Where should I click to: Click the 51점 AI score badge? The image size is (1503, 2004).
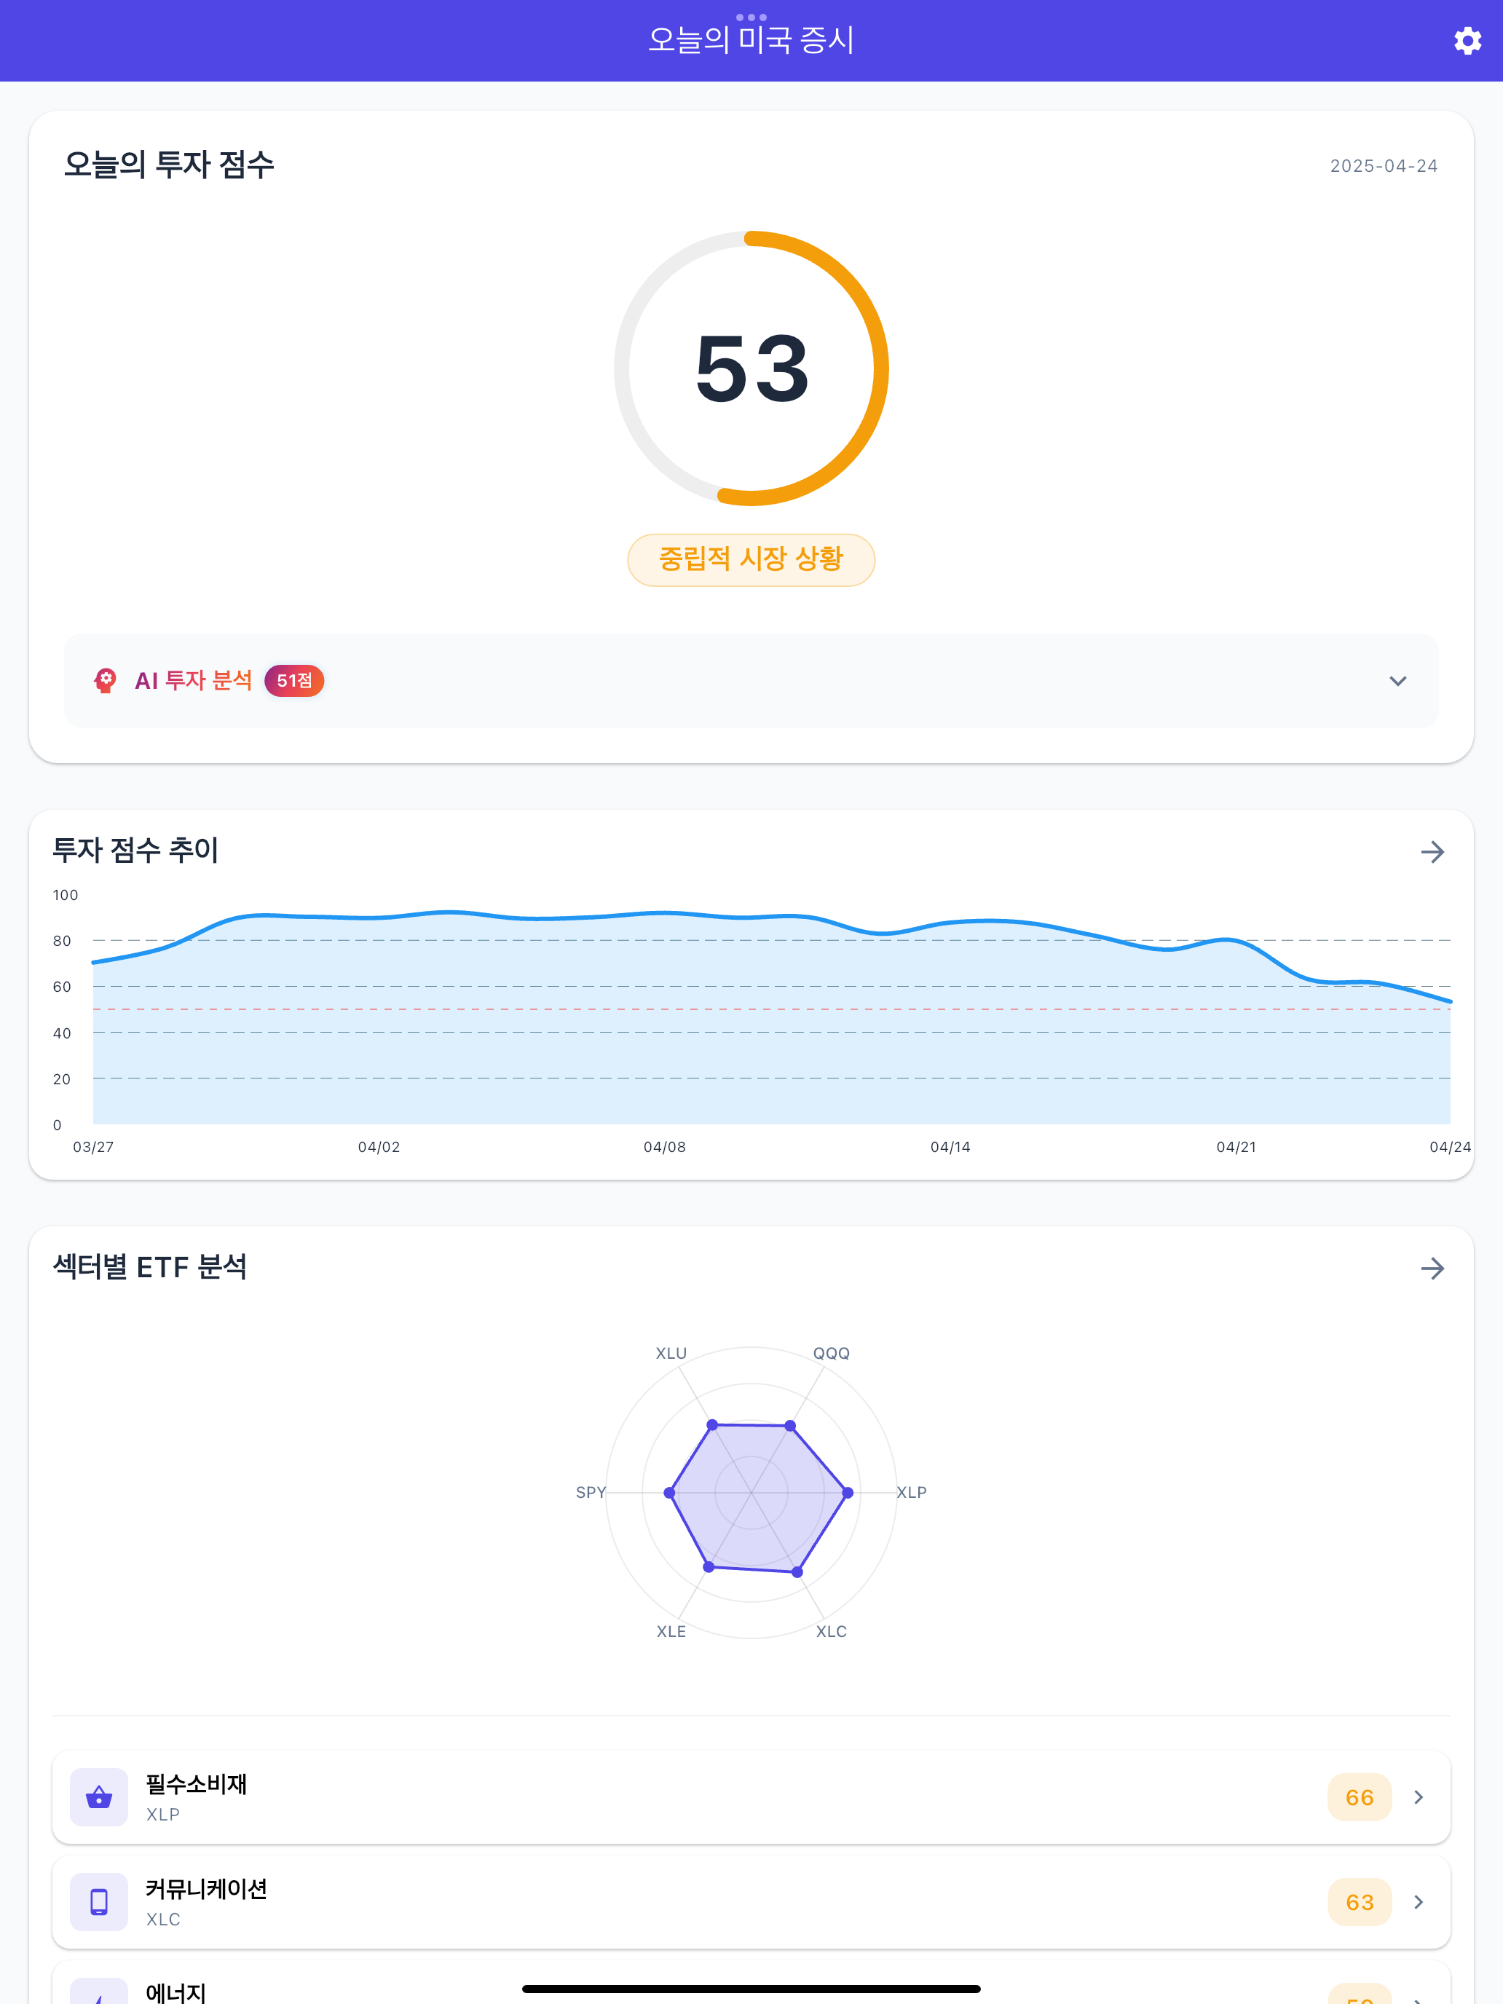293,680
